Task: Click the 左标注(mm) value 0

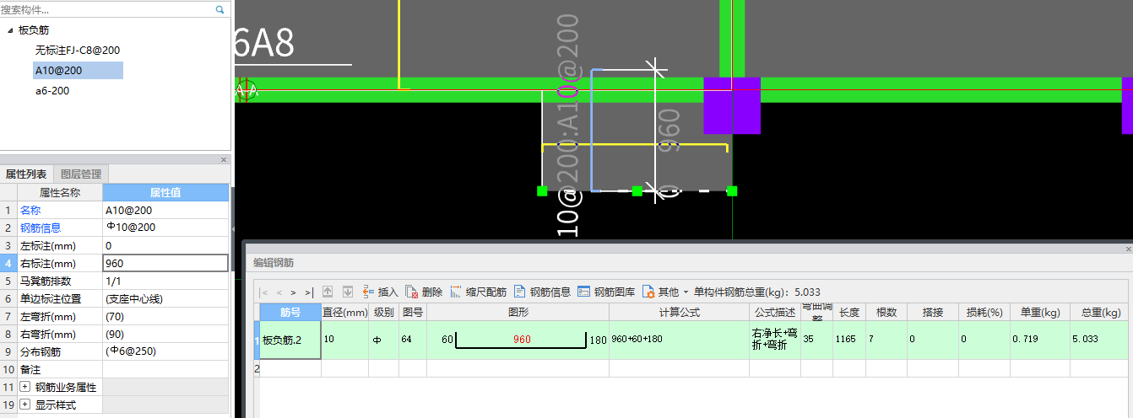Action: point(165,245)
